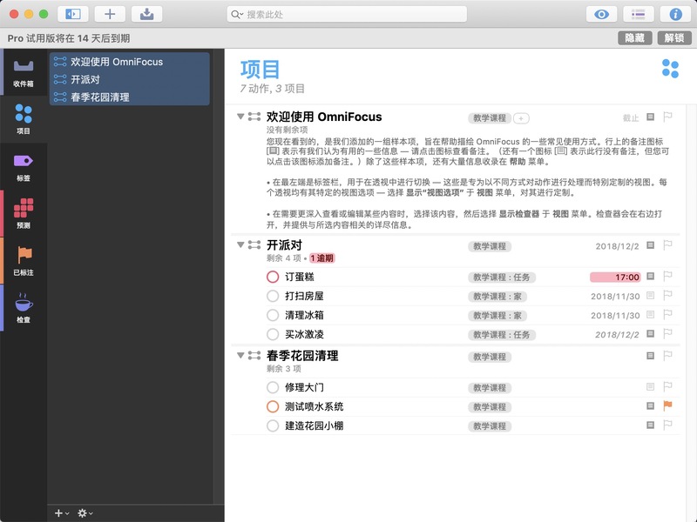This screenshot has width=697, height=522.
Task: Click the project type icon beside 开派对
Action: coord(254,244)
